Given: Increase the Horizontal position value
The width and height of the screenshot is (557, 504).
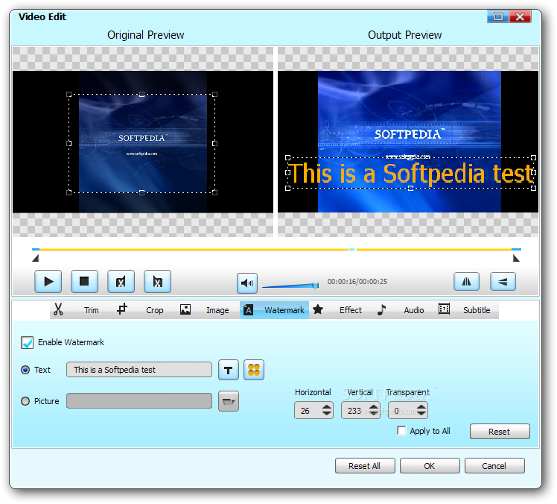Looking at the screenshot, I should point(327,407).
